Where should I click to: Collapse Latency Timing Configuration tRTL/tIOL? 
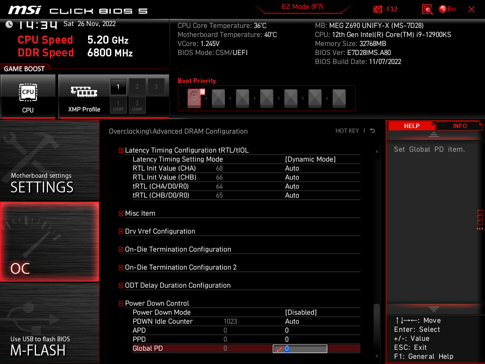point(121,150)
